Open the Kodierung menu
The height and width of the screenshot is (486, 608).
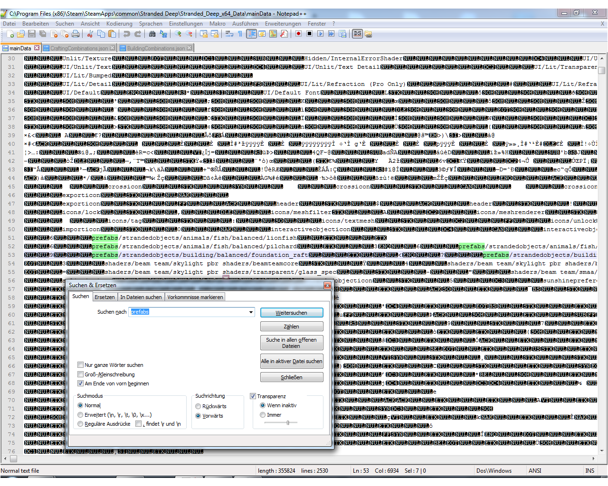(x=119, y=24)
